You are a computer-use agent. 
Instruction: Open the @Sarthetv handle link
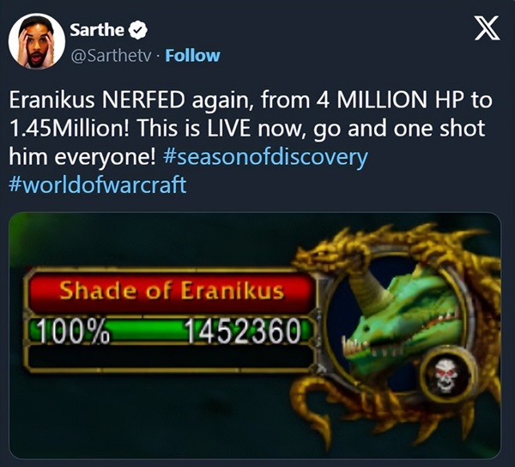pos(112,56)
